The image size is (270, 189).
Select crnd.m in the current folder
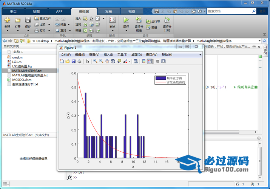pyautogui.click(x=17, y=57)
